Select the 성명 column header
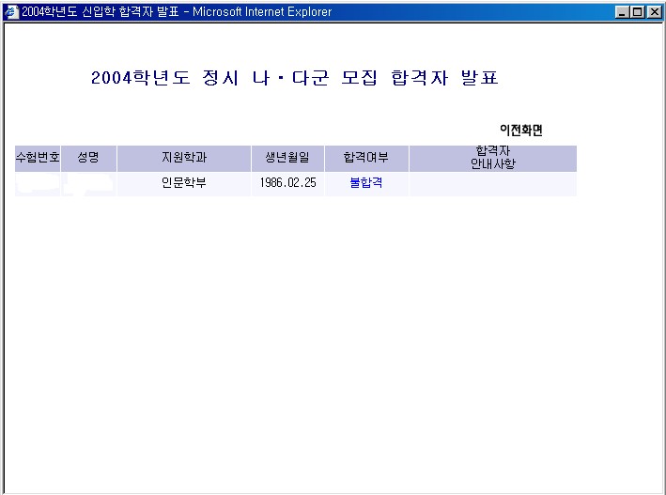This screenshot has height=495, width=666. click(x=88, y=158)
